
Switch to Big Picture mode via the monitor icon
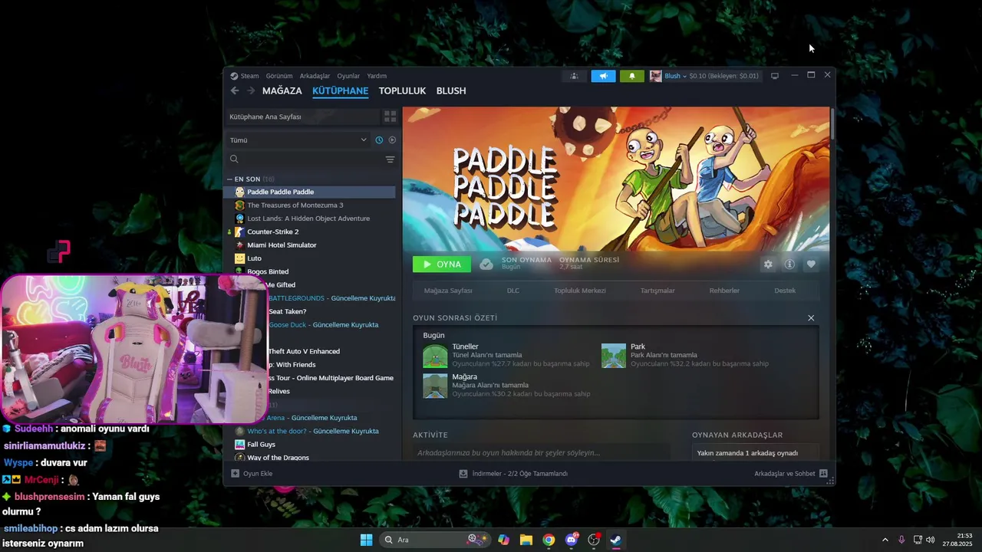(x=775, y=76)
